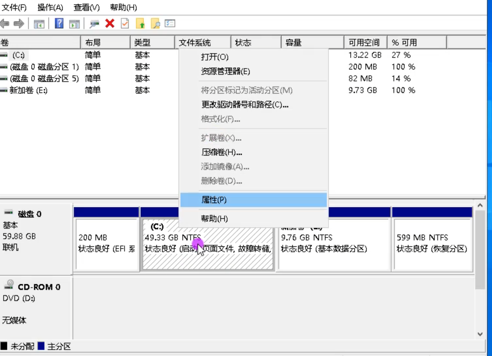Viewport: 492px width, 356px height.
Task: Select the 599 MB recovery partition block
Action: 433,243
